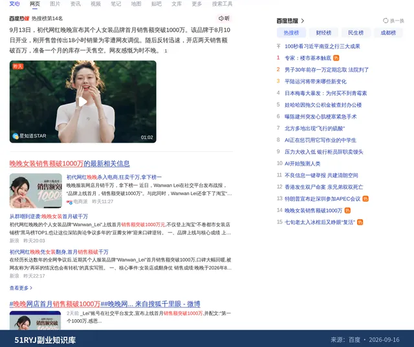Switch to the 资讯 tab
The image size is (414, 347).
(x=75, y=4)
